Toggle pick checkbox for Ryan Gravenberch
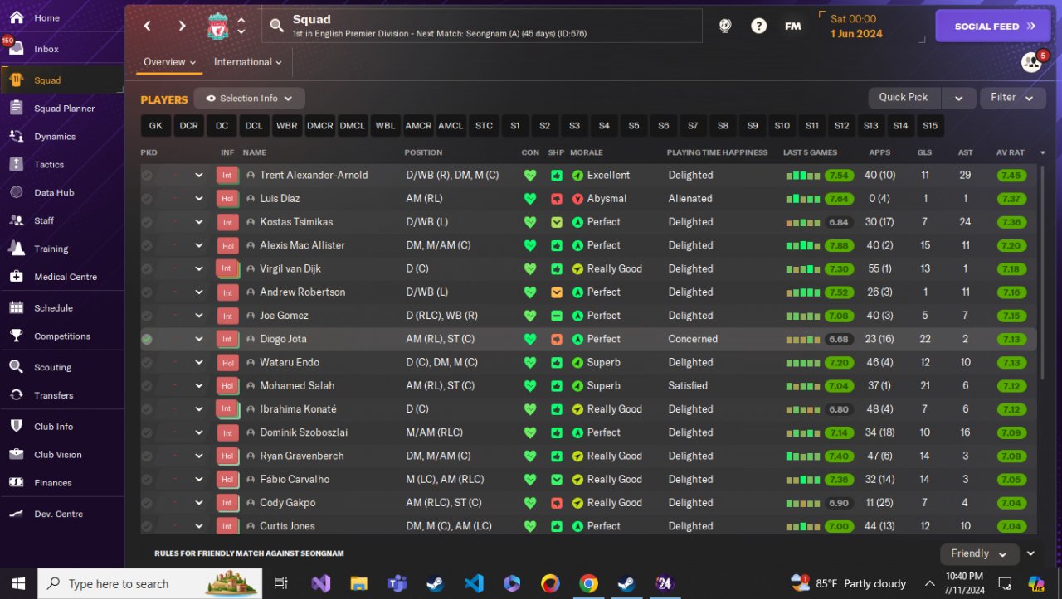This screenshot has height=599, width=1062. [147, 456]
